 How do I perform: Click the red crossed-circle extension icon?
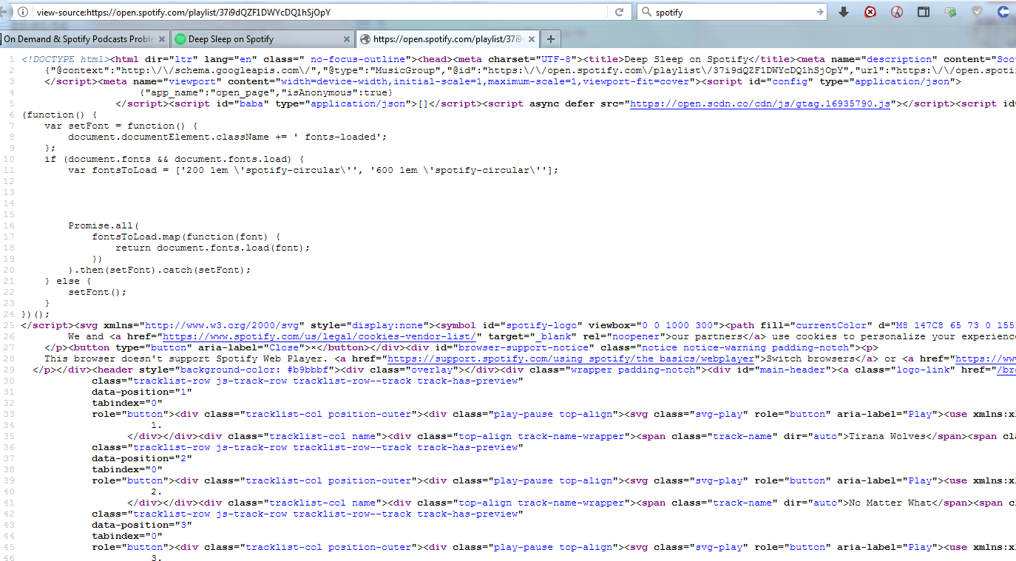(896, 12)
